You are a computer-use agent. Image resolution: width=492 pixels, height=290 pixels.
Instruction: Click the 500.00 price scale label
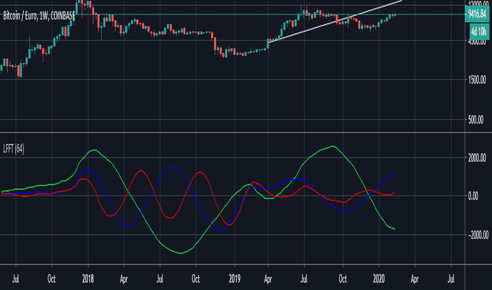click(x=476, y=120)
